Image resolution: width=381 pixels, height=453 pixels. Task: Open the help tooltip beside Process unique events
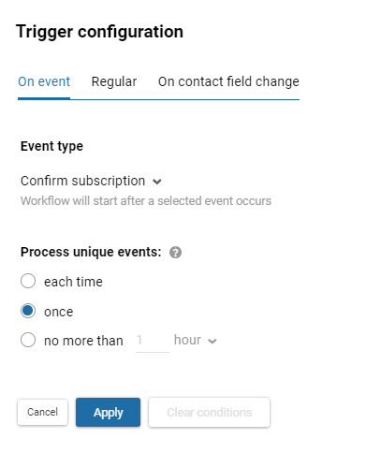click(x=175, y=253)
